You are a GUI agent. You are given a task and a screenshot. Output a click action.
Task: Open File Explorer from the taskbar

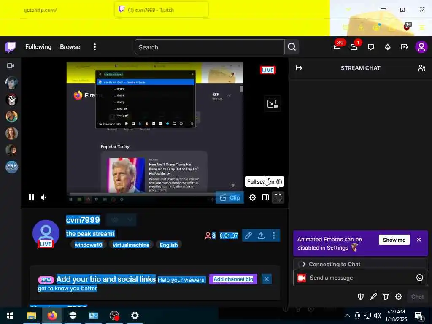31,316
